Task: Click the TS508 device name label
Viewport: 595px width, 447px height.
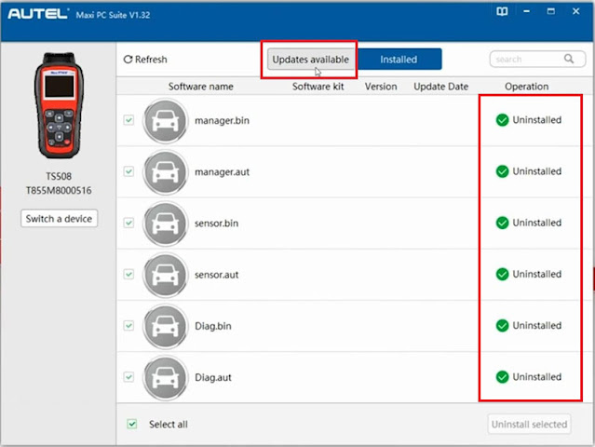Action: pyautogui.click(x=59, y=176)
